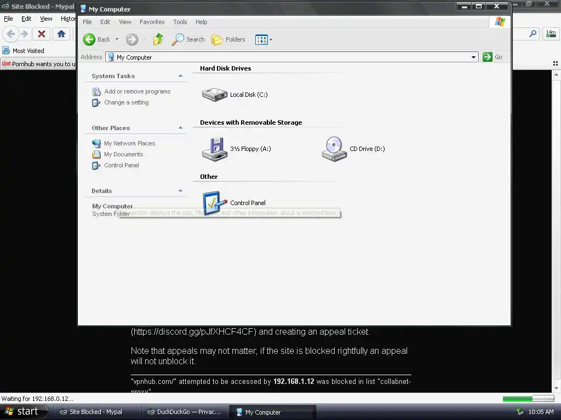Click the taskbar clock showing 10:05 AM
The width and height of the screenshot is (561, 420).
tap(541, 412)
